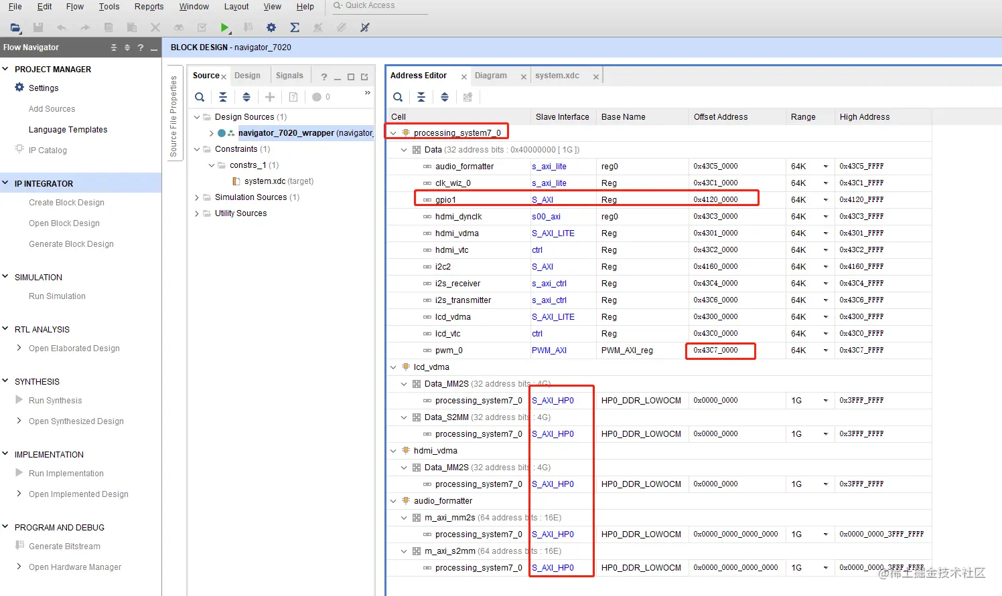Open project settings gear in top toolbar
This screenshot has width=1002, height=596.
tap(271, 27)
